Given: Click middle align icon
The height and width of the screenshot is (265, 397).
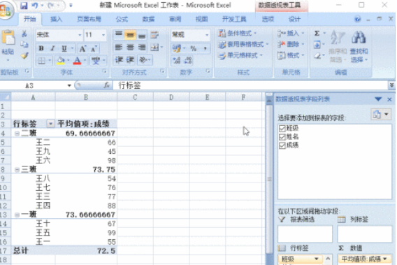Looking at the screenshot, I should [x=130, y=35].
